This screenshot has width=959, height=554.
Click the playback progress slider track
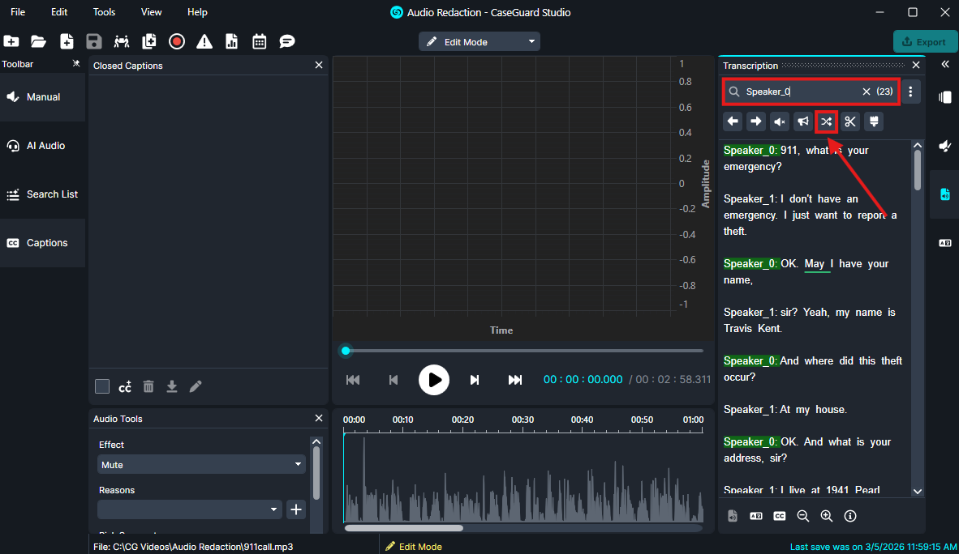524,351
